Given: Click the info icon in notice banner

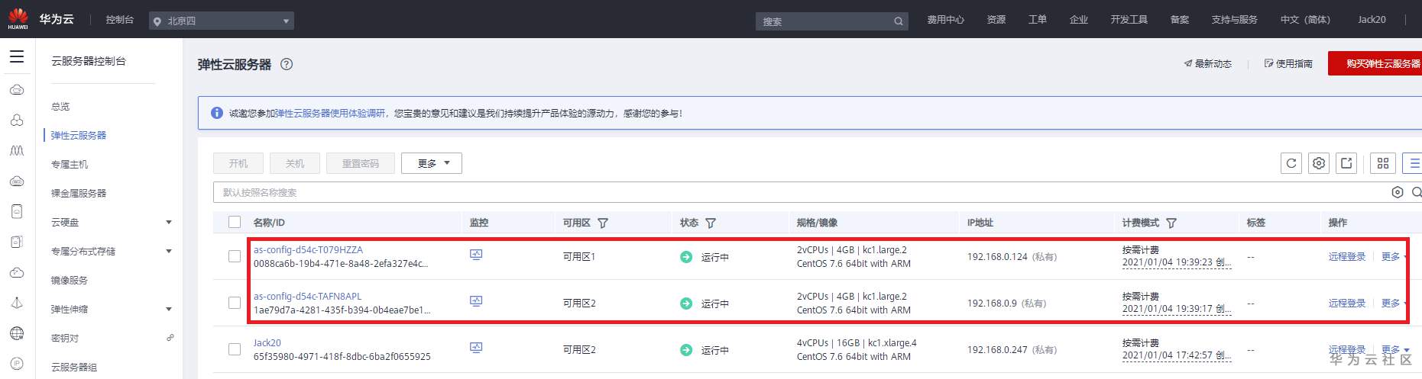Looking at the screenshot, I should click(216, 113).
